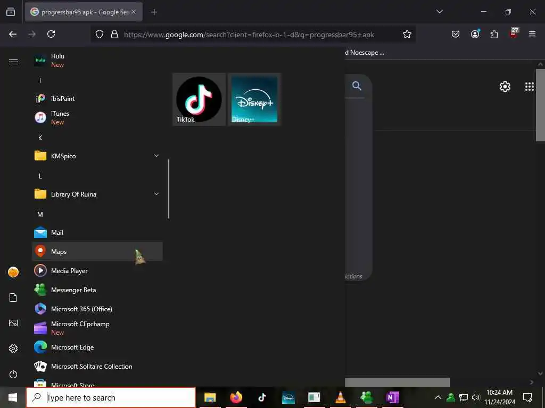Focus the taskbar search box

(111, 397)
